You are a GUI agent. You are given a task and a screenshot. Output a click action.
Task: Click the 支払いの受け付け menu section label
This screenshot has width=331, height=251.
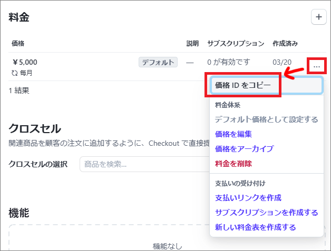(240, 183)
